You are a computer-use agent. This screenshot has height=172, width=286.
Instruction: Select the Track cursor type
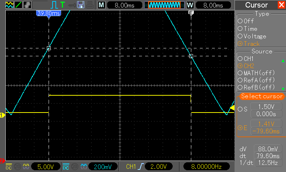click(248, 44)
